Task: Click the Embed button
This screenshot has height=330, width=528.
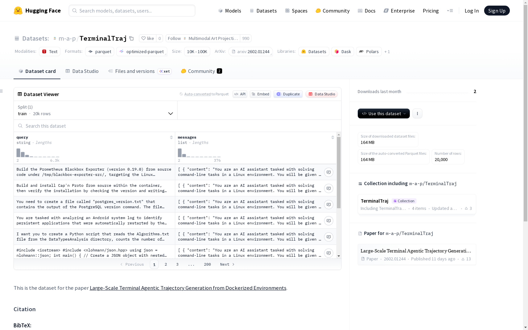Action: click(x=260, y=94)
